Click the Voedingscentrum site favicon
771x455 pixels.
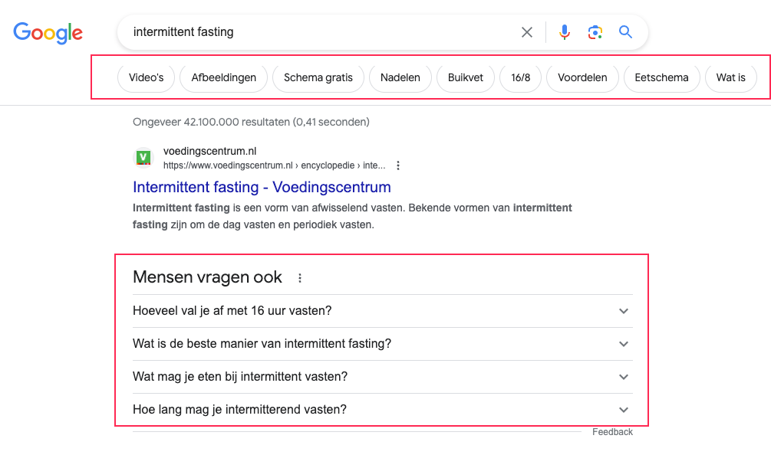click(x=143, y=158)
